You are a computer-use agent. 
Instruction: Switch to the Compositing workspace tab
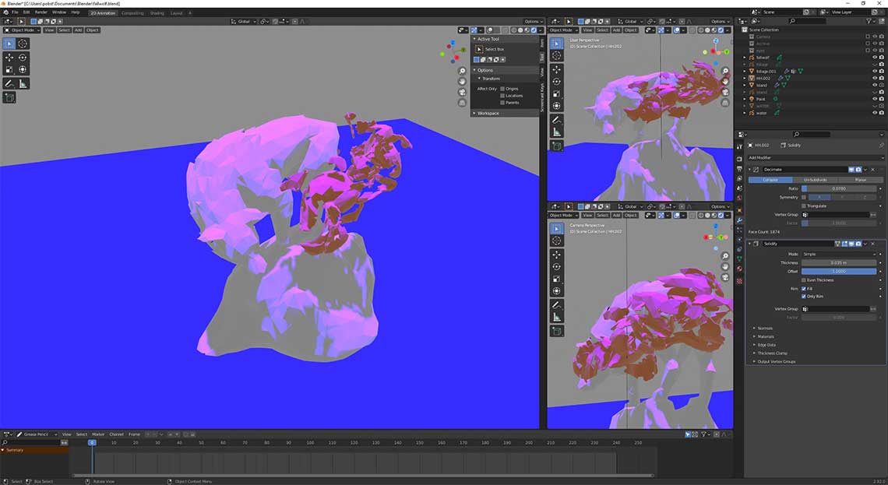132,12
